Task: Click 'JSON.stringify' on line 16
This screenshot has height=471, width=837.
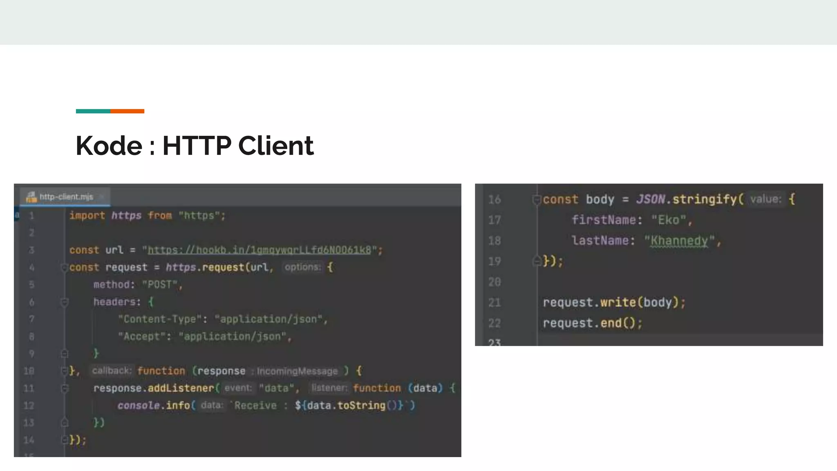Action: point(686,199)
